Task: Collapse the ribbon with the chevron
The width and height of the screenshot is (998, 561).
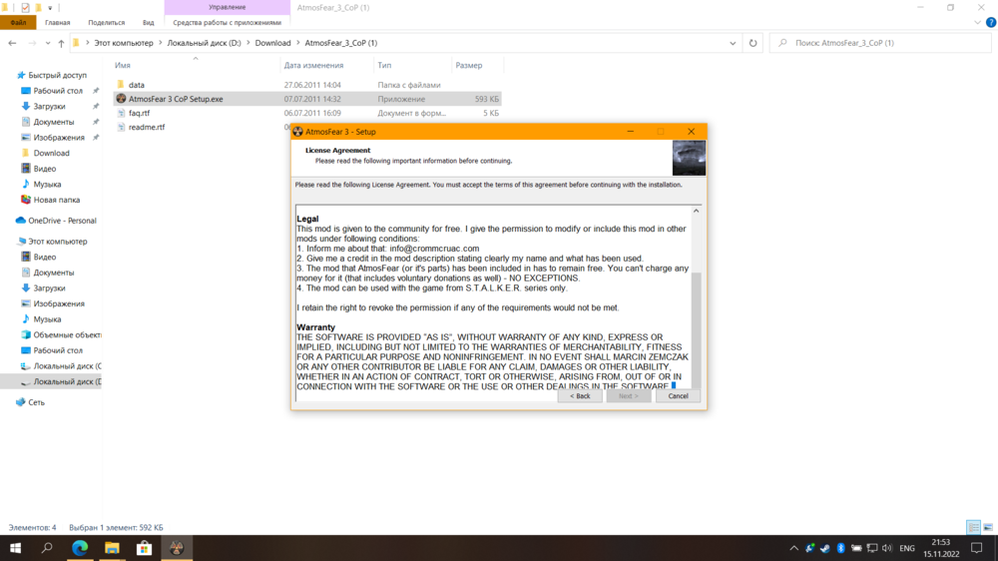Action: pyautogui.click(x=978, y=22)
